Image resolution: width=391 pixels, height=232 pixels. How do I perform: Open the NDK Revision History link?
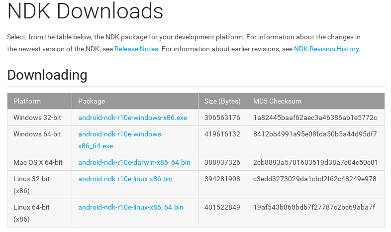326,49
